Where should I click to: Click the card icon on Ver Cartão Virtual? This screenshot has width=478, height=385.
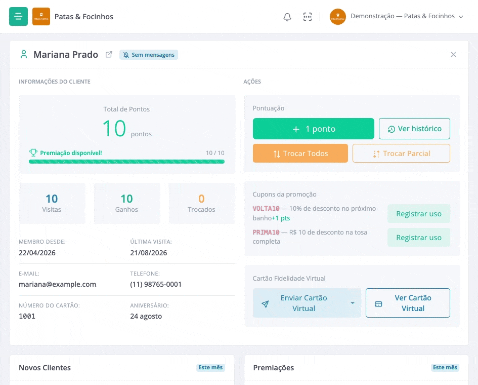click(378, 304)
